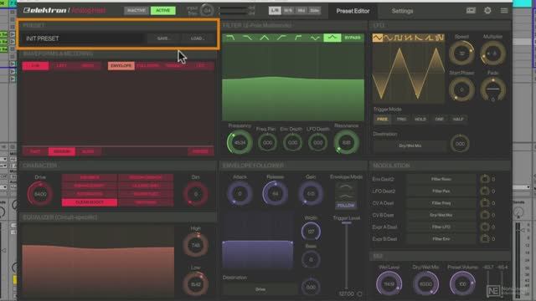Show the ENVELOPE metering view
Viewport: 536px width, 301px height.
tap(121, 65)
